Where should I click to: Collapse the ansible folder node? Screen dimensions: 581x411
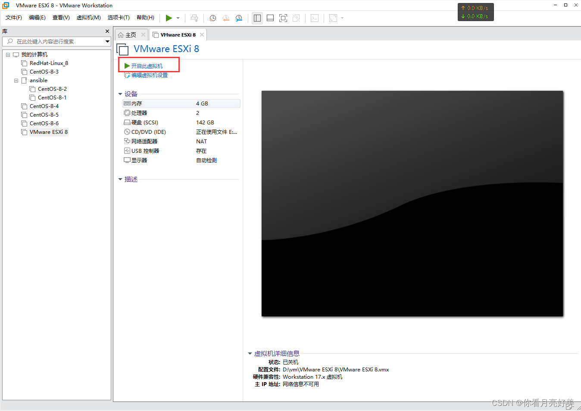(16, 80)
